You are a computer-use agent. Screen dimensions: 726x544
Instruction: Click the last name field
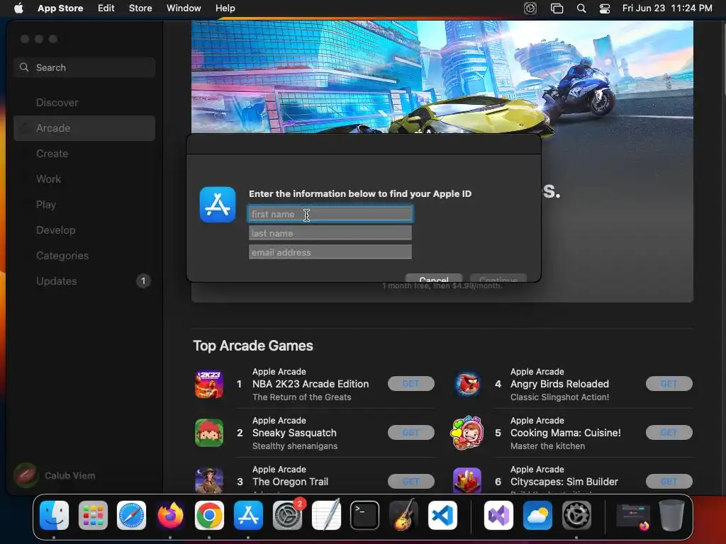point(330,232)
